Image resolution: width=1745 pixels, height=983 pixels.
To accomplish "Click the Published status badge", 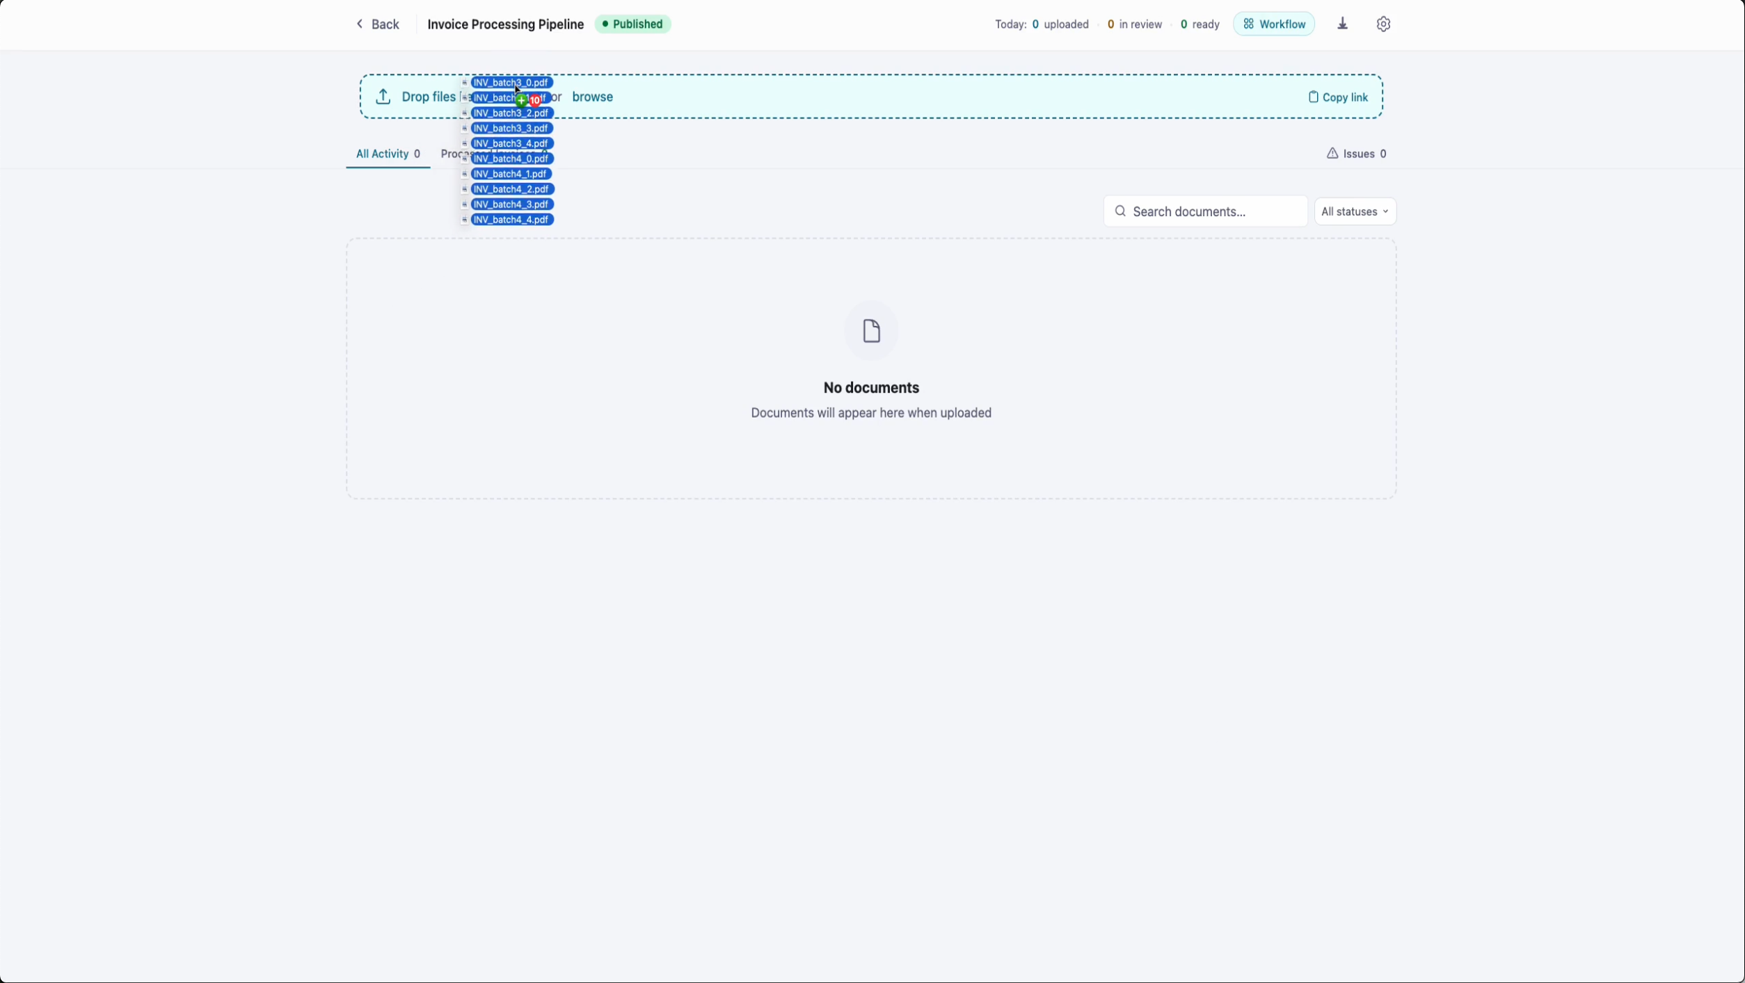I will click(632, 24).
